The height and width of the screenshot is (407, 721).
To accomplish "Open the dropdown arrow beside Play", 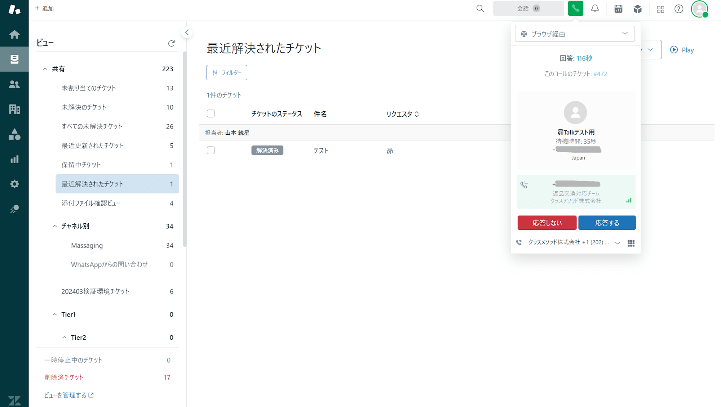I will point(650,50).
